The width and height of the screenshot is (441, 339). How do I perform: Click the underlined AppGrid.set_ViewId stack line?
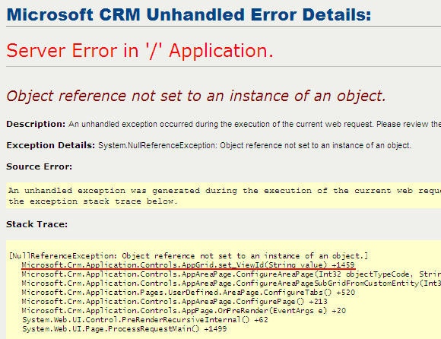click(188, 265)
